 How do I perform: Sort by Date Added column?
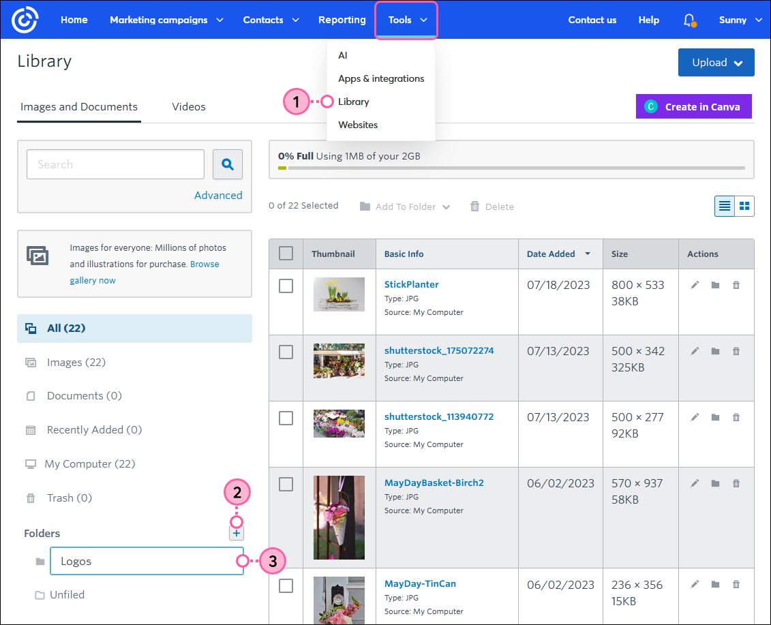[x=558, y=254]
